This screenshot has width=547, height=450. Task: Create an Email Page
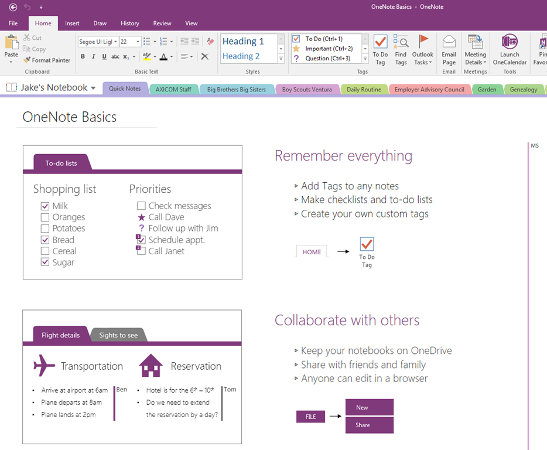[x=449, y=50]
